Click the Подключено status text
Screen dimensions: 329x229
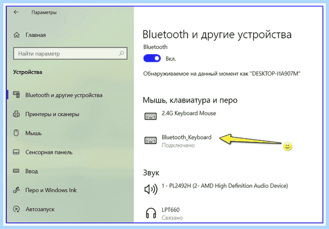point(178,145)
